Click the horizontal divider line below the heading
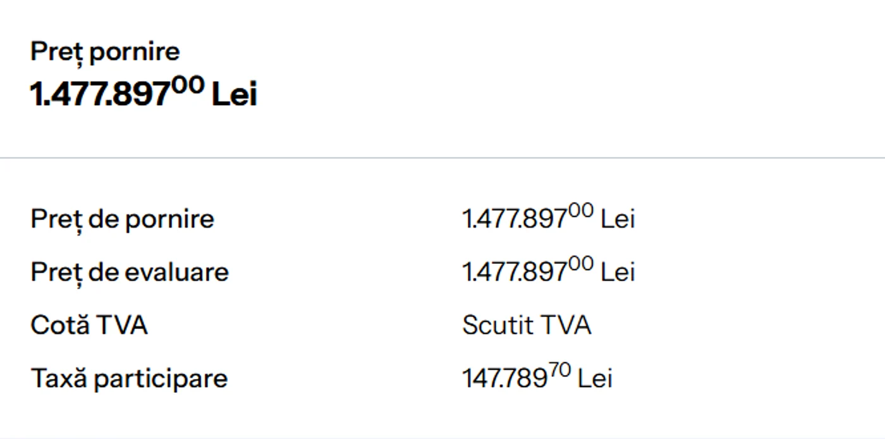 pyautogui.click(x=442, y=158)
